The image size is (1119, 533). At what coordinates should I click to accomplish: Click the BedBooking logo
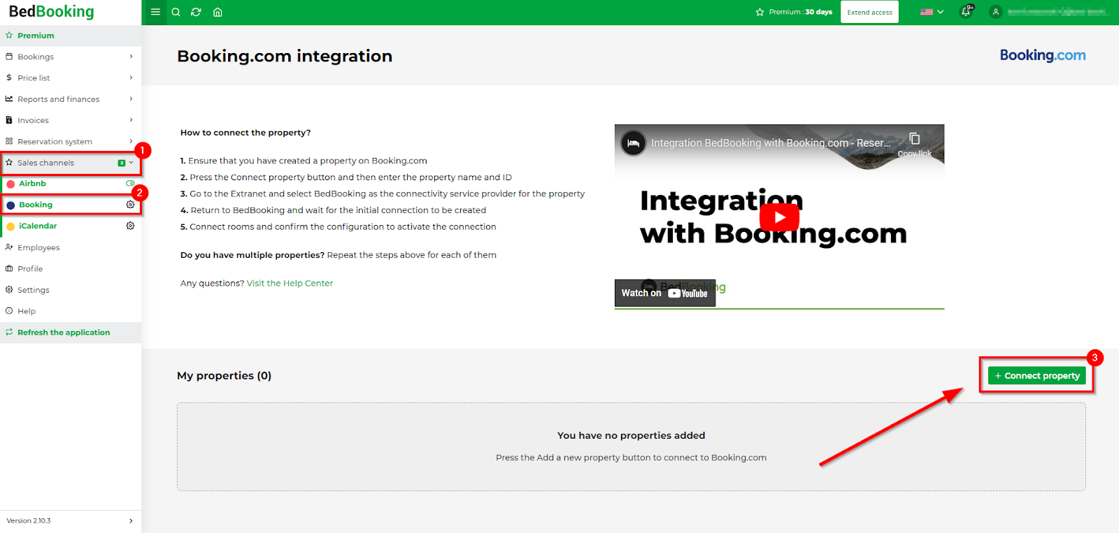(51, 11)
